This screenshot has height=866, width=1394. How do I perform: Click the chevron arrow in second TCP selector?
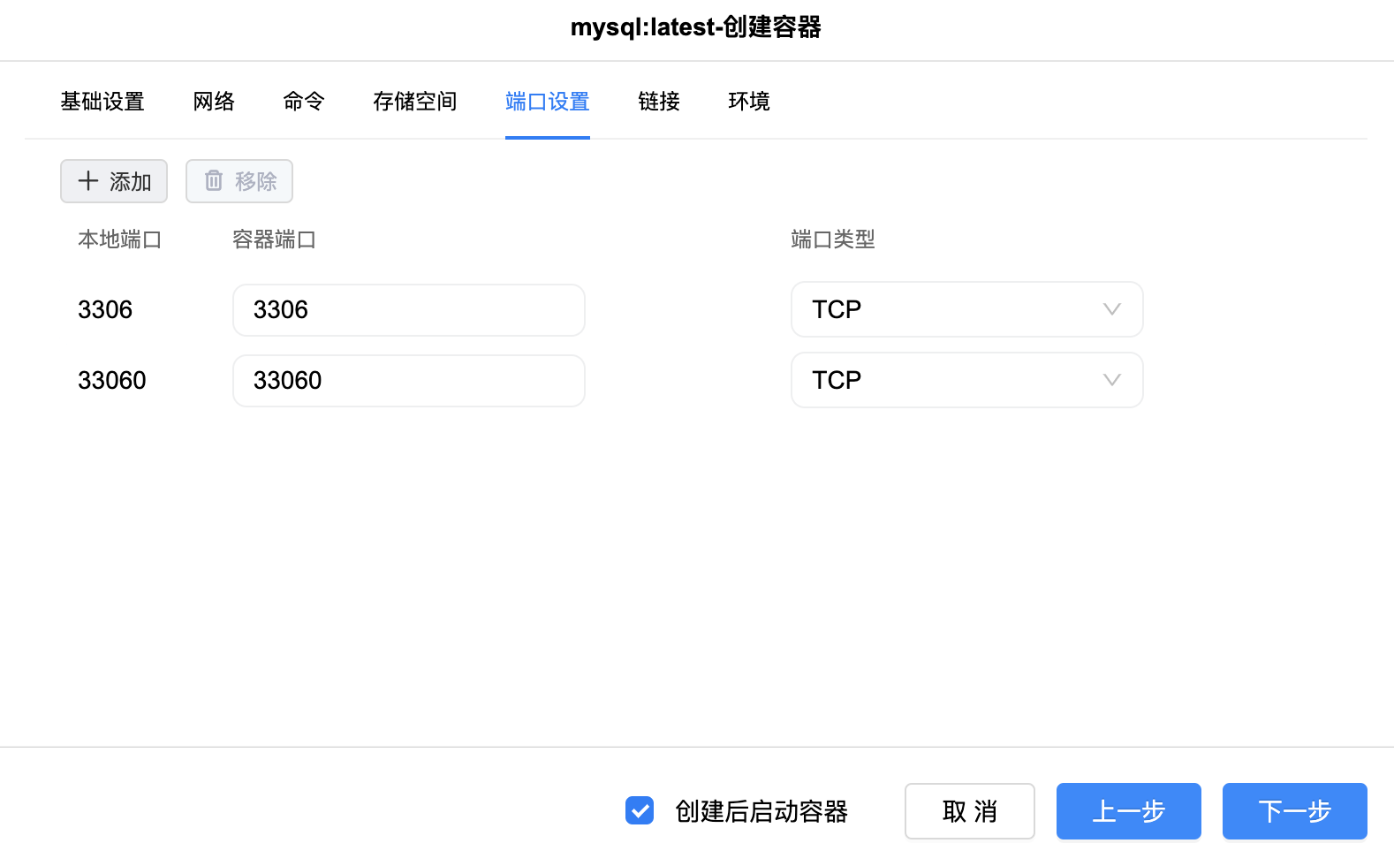[x=1111, y=380]
